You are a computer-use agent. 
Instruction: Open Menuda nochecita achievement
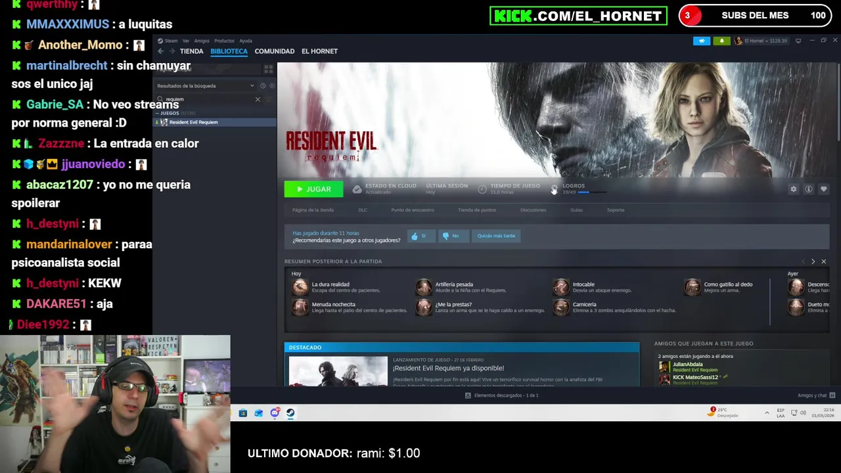click(350, 307)
